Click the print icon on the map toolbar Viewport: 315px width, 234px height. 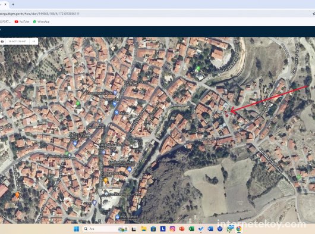click(x=2, y=42)
